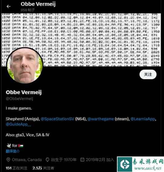This screenshot has width=164, height=172.
Task: Click the flag emoji in bio
Action: pyautogui.click(x=21, y=146)
